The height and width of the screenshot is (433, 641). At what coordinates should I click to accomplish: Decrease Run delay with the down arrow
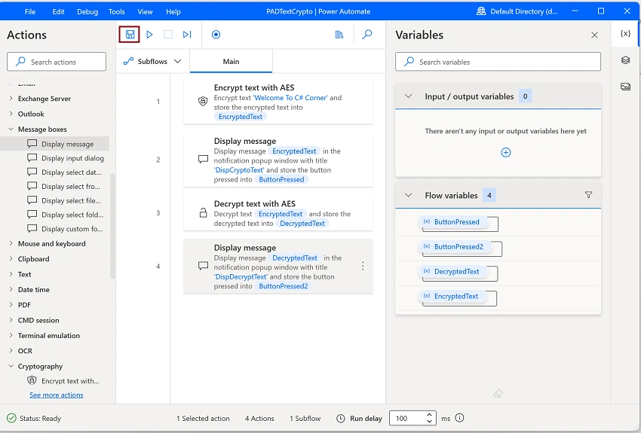tap(429, 421)
